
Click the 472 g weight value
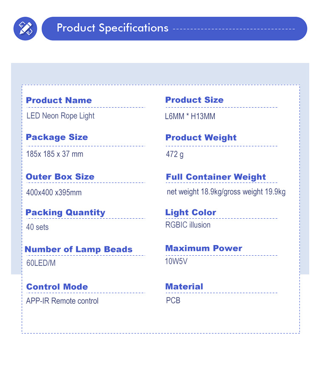(175, 154)
